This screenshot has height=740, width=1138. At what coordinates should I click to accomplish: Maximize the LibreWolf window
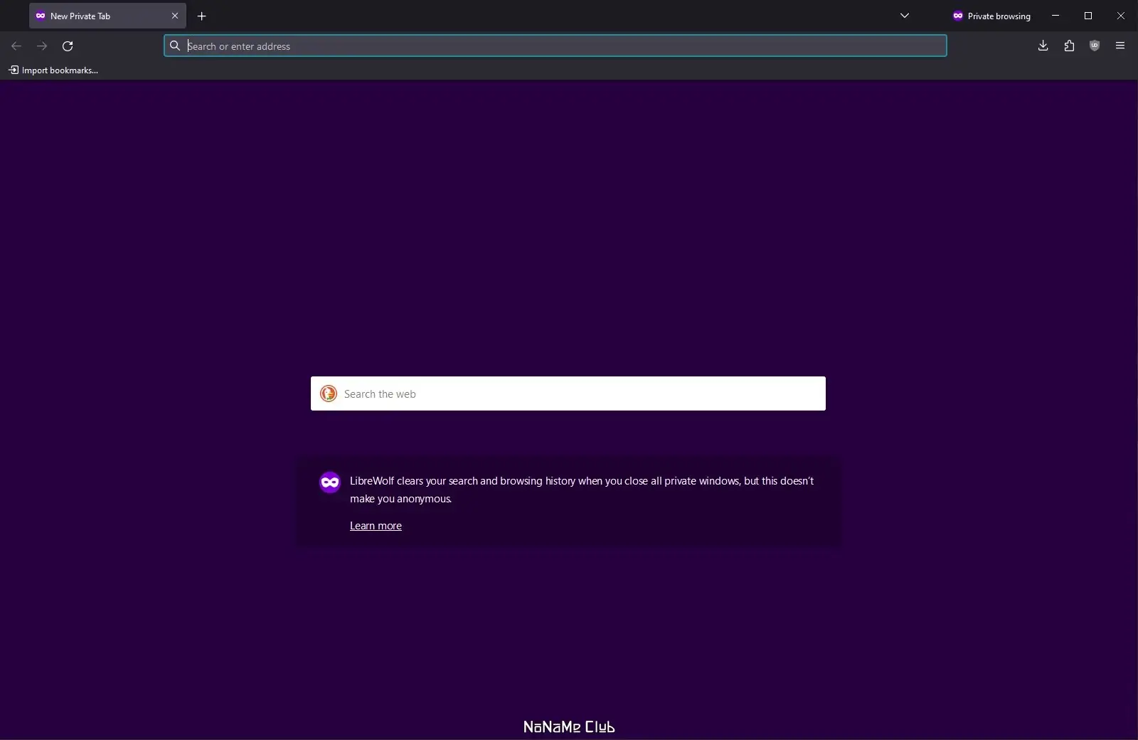pos(1088,16)
